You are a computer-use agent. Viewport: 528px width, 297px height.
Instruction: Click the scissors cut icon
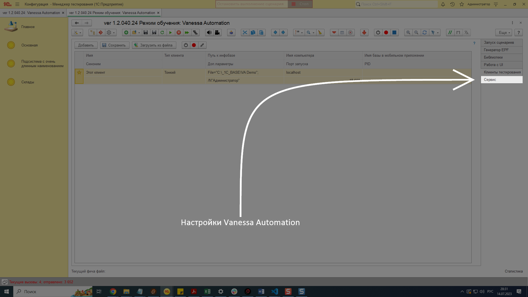[245, 32]
